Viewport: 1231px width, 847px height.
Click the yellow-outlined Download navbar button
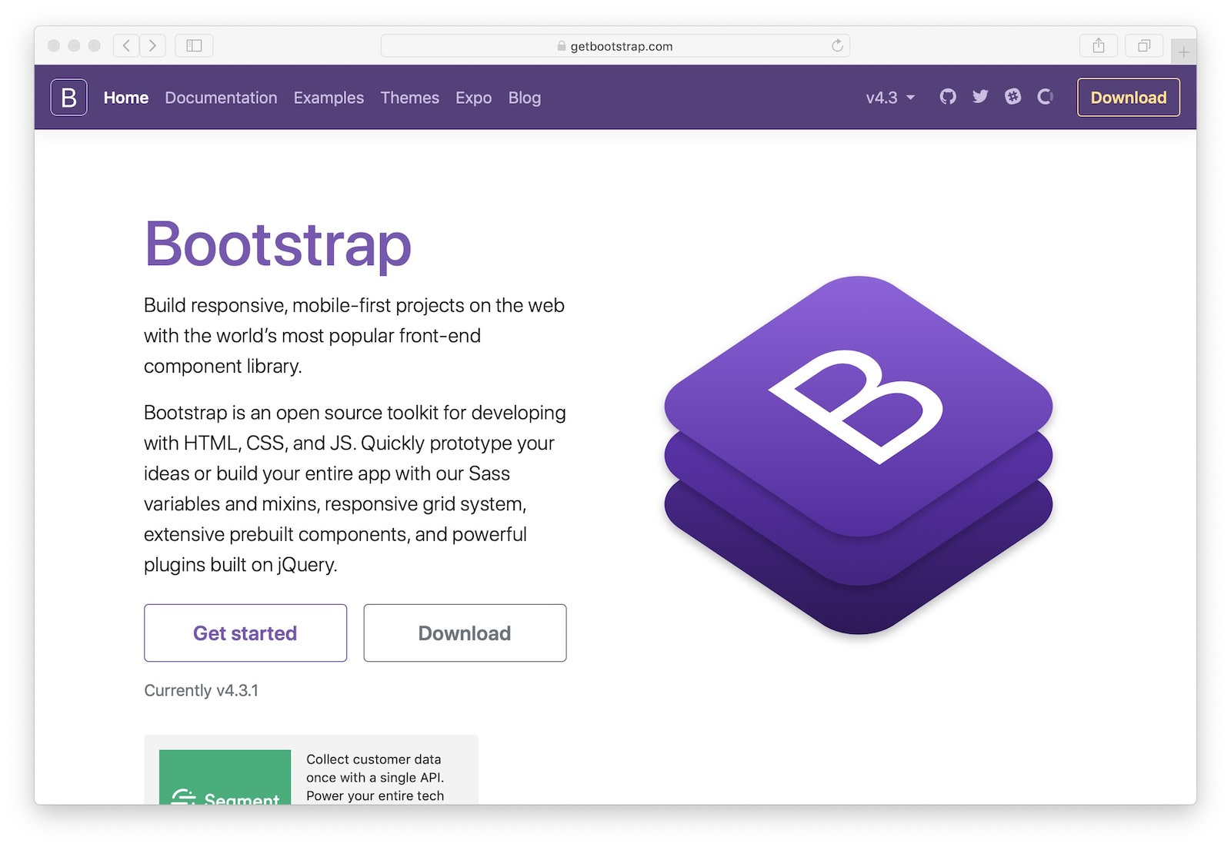coord(1129,98)
